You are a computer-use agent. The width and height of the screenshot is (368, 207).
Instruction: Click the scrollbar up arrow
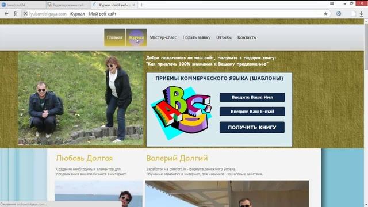point(366,21)
